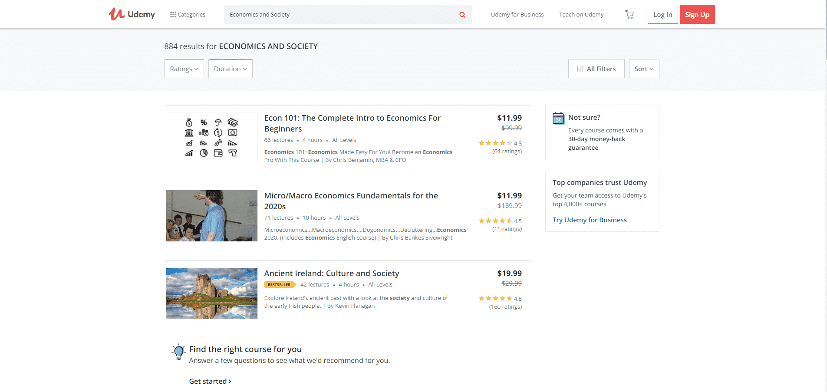Screen dimensions: 827x392
Task: Click the Not sure? heading
Action: point(584,118)
